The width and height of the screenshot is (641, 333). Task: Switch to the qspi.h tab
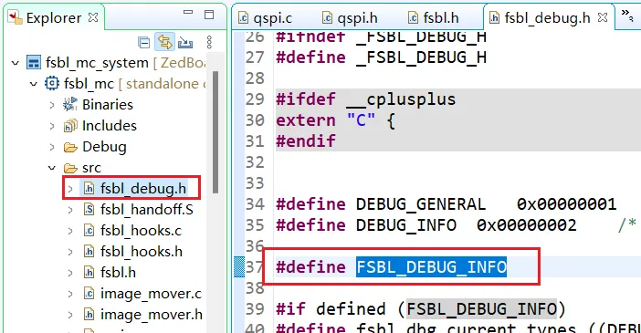coord(350,18)
